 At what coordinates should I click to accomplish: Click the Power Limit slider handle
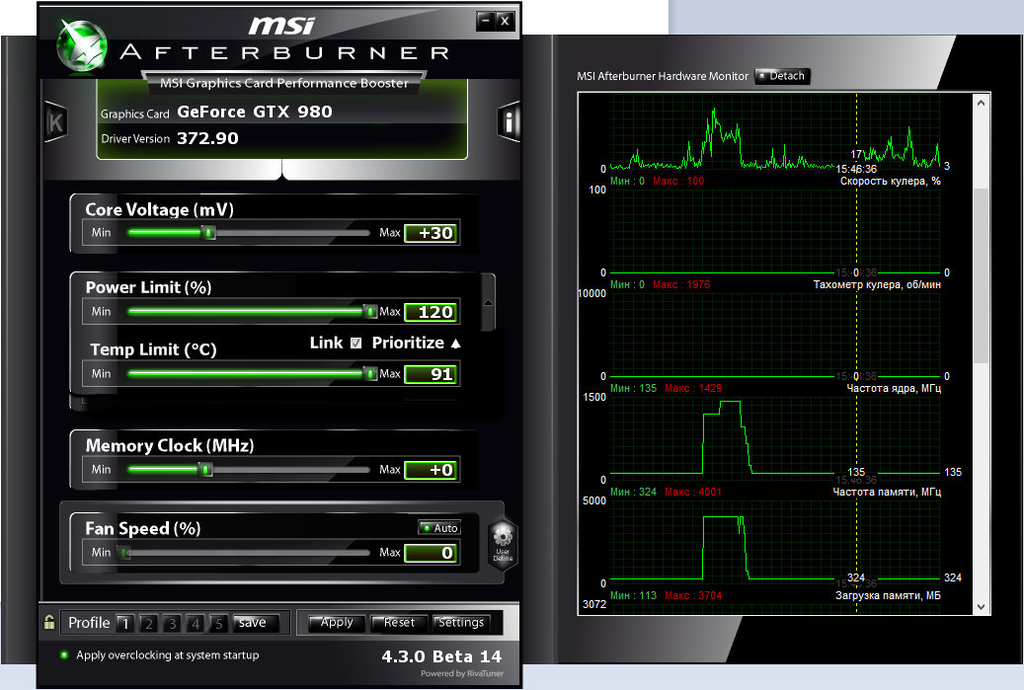tap(369, 311)
